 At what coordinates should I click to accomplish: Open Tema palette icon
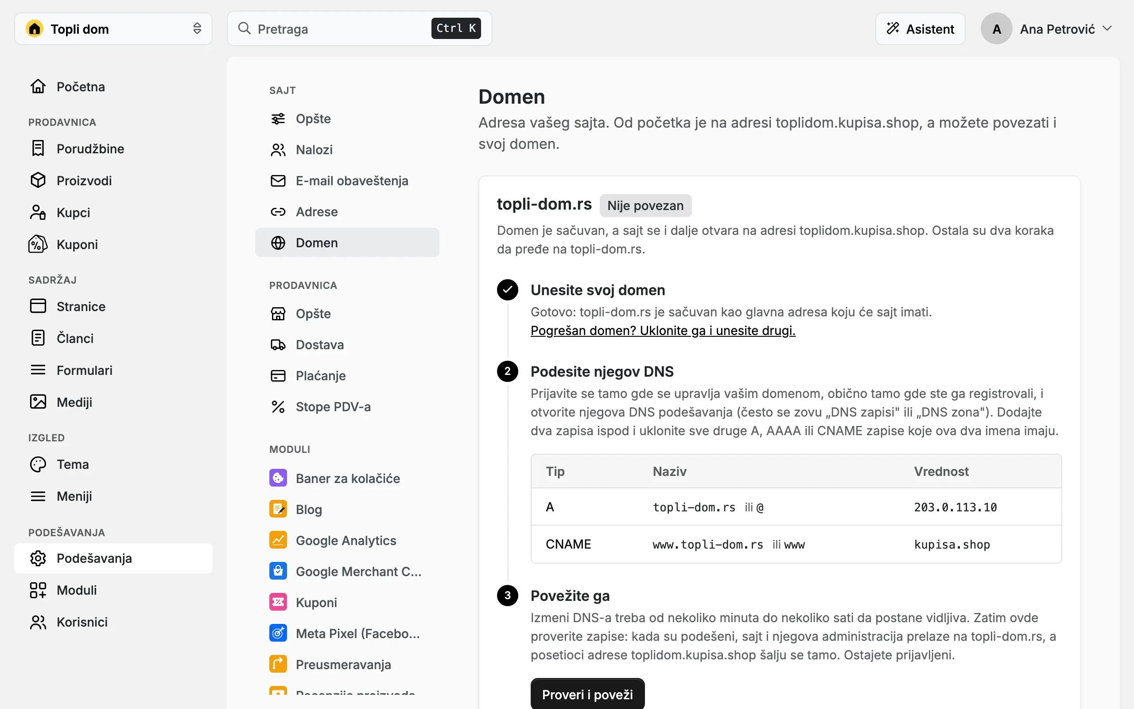(x=38, y=464)
